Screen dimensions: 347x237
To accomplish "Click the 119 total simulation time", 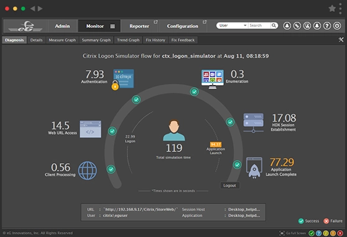I will click(174, 148).
